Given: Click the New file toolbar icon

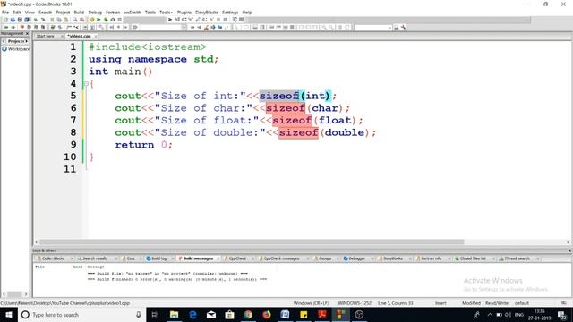Looking at the screenshot, I should coord(6,20).
